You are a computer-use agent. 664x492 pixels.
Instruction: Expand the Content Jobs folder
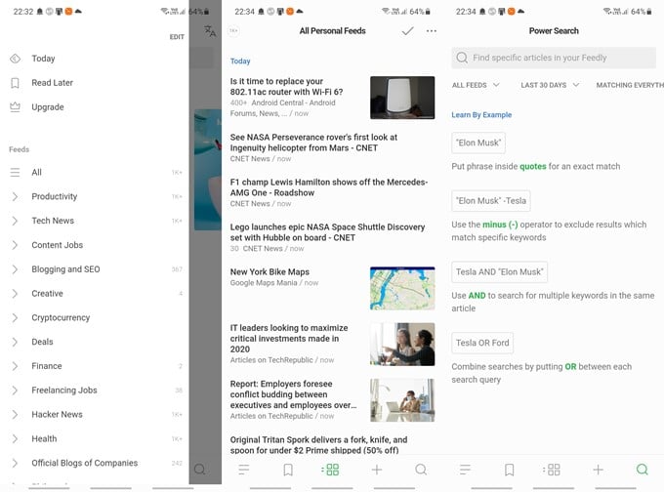(15, 245)
